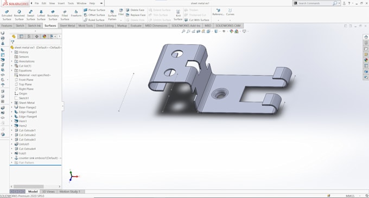Click the Ruled Surface tool

click(94, 20)
